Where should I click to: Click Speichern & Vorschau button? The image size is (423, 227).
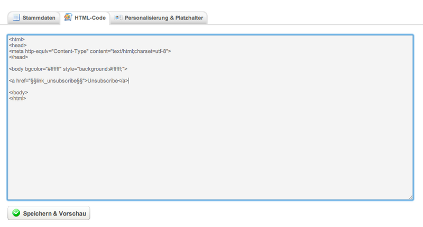49,213
